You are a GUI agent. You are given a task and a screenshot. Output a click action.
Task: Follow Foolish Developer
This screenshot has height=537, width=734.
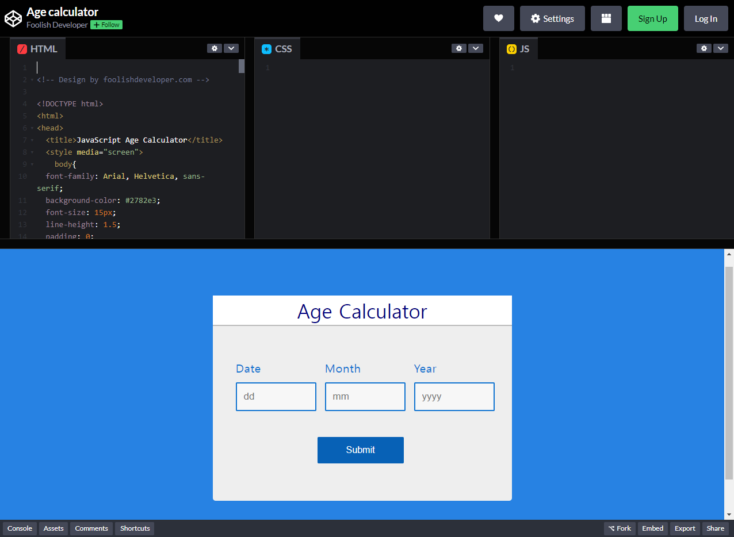[x=106, y=25]
